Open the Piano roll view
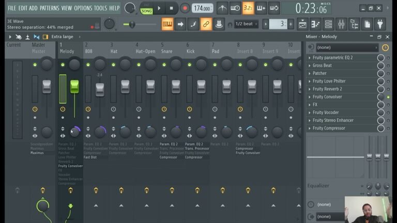The height and width of the screenshot is (223, 397). pyautogui.click(x=315, y=24)
